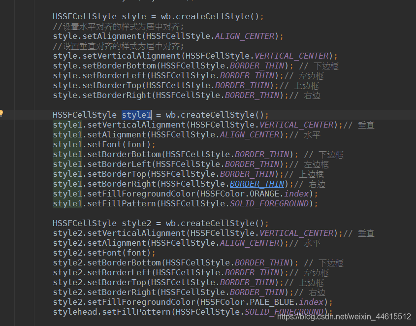Click the intention lightbulb icon in the gutter
This screenshot has width=416, height=326.
[x=1, y=113]
